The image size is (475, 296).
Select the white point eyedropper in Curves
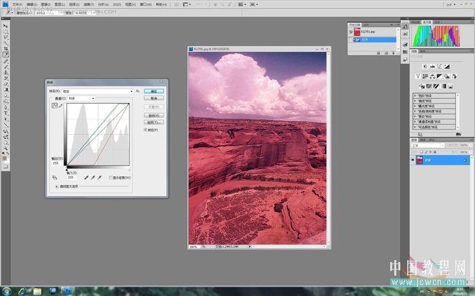(99, 177)
